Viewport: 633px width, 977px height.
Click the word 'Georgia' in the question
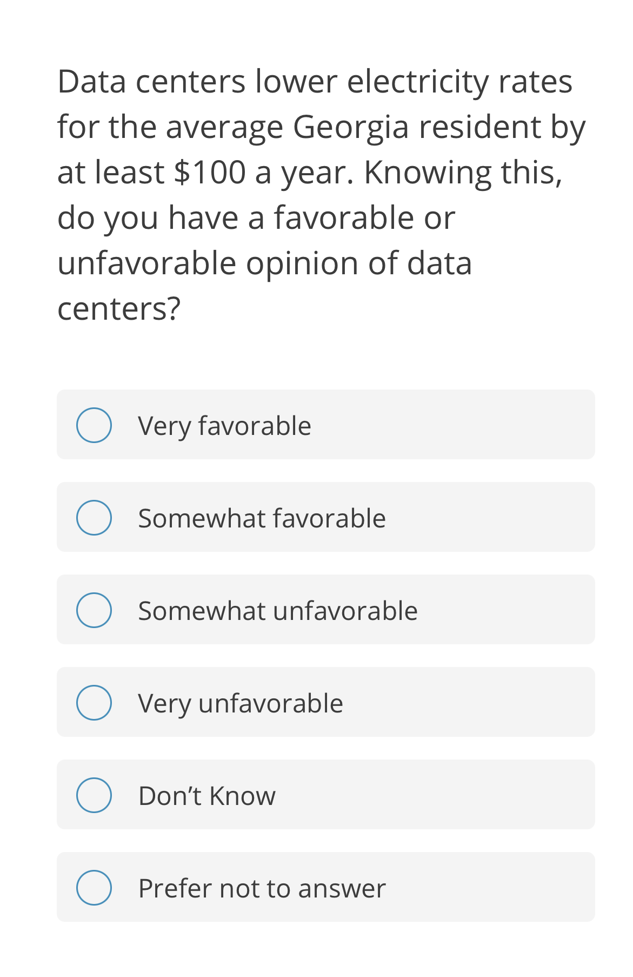pyautogui.click(x=351, y=128)
